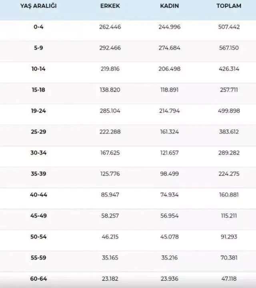Select female count 45.078 cell

click(169, 237)
